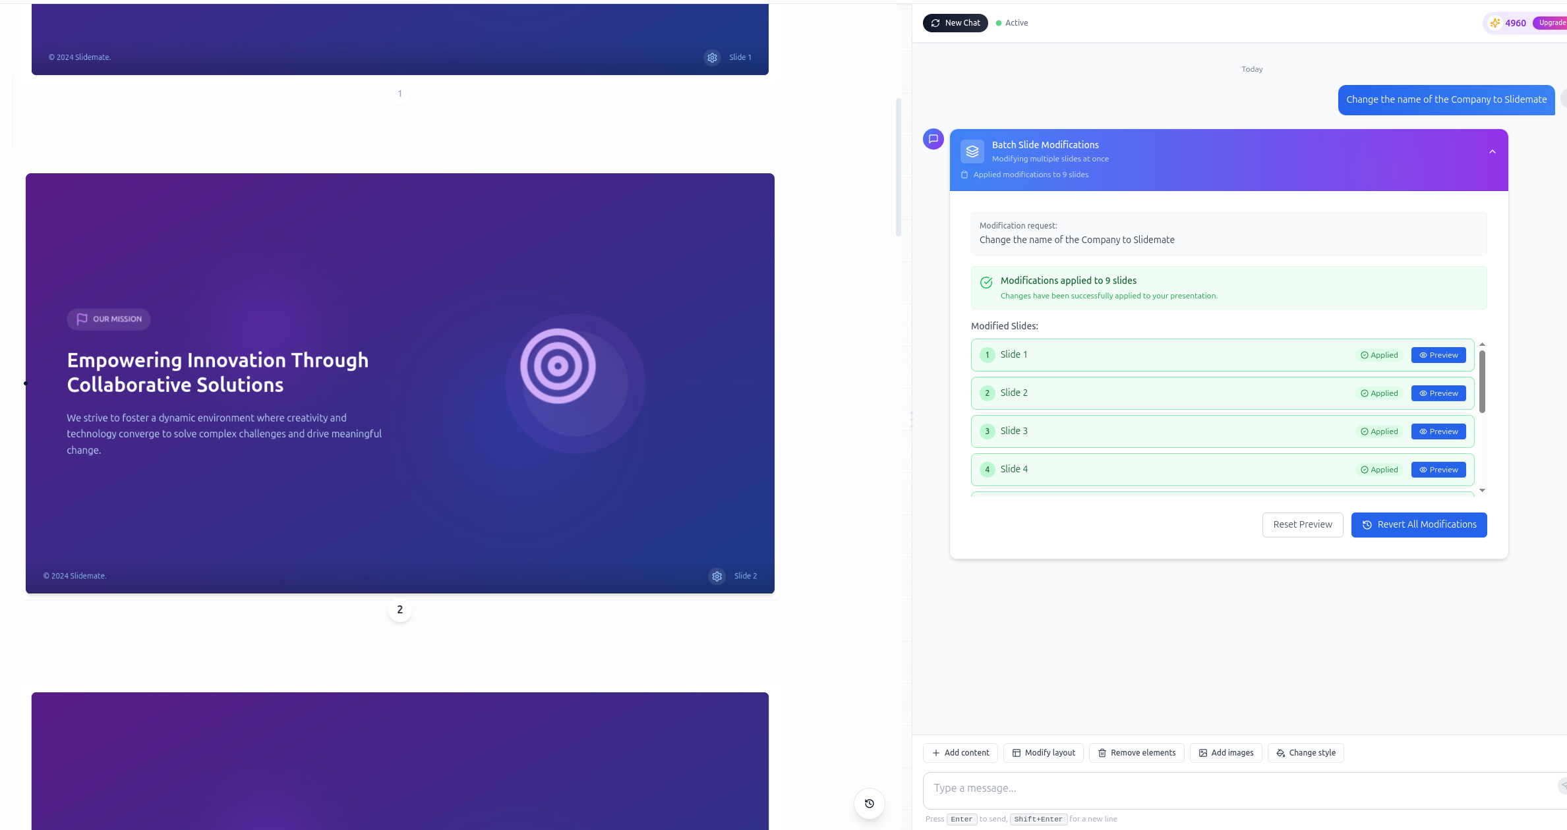This screenshot has width=1567, height=830.
Task: Click the sparkle credits icon near 4960
Action: coord(1494,23)
